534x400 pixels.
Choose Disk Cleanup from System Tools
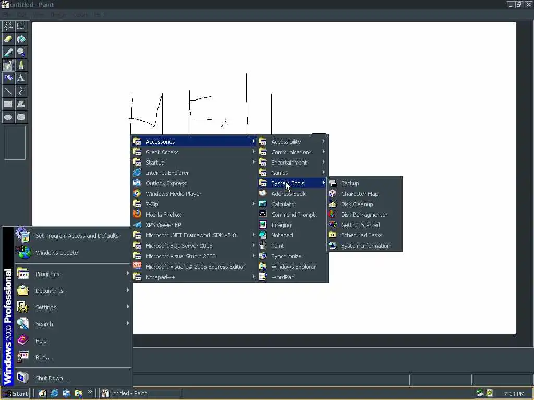365,204
